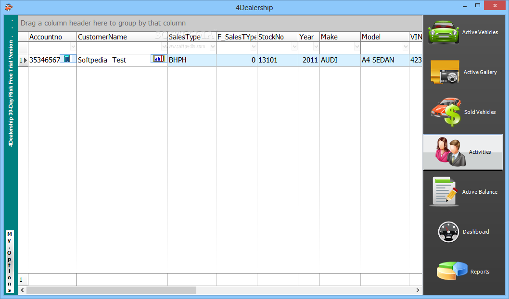Open F_SalesType filter dropdown
The height and width of the screenshot is (299, 509).
[x=254, y=47]
